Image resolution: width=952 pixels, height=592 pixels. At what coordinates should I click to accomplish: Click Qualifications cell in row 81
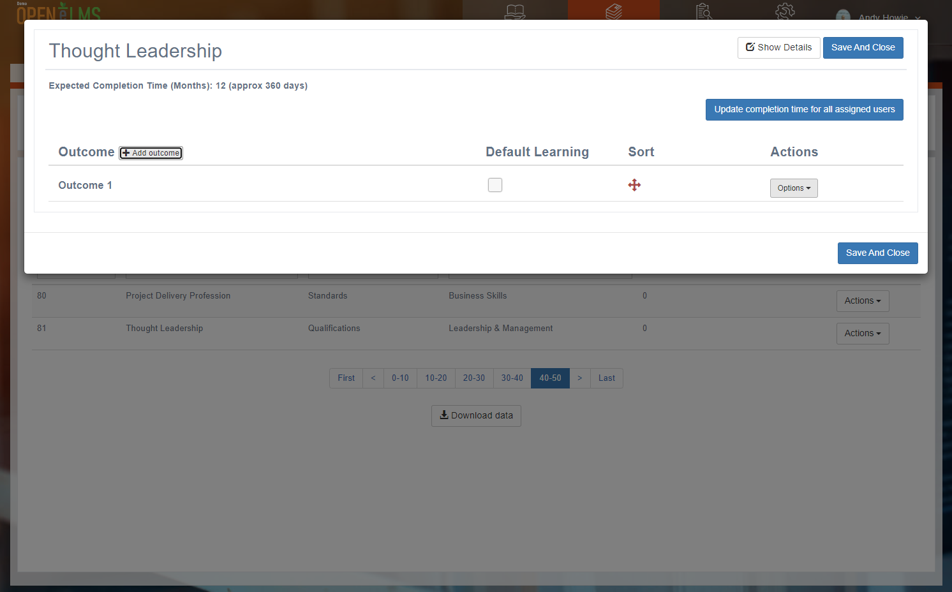334,329
